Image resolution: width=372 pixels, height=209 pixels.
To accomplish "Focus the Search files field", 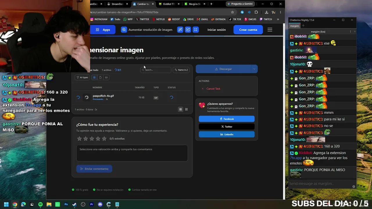I will [156, 70].
